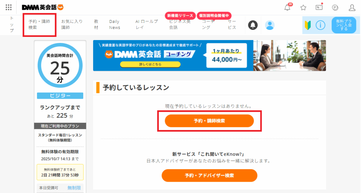
Task: Click the DMM英会話 logo
Action: click(x=43, y=7)
